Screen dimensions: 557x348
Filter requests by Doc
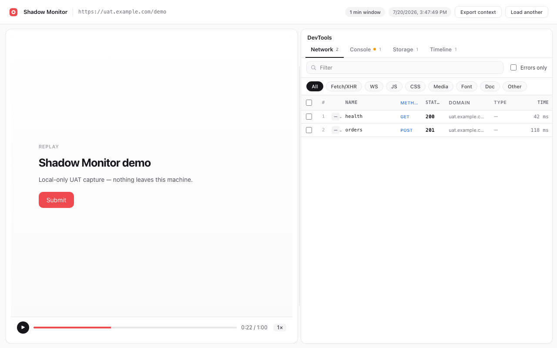point(490,87)
